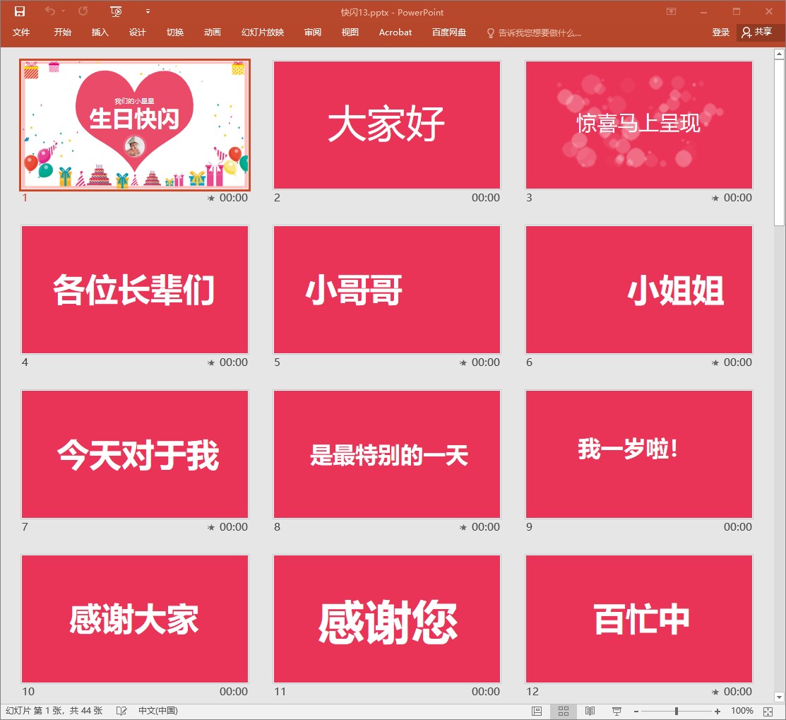Toggle Slide Sorter view button
Viewport: 786px width, 720px height.
click(x=564, y=711)
